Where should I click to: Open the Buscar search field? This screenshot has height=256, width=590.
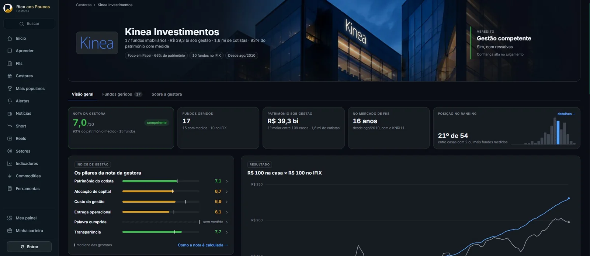[29, 24]
